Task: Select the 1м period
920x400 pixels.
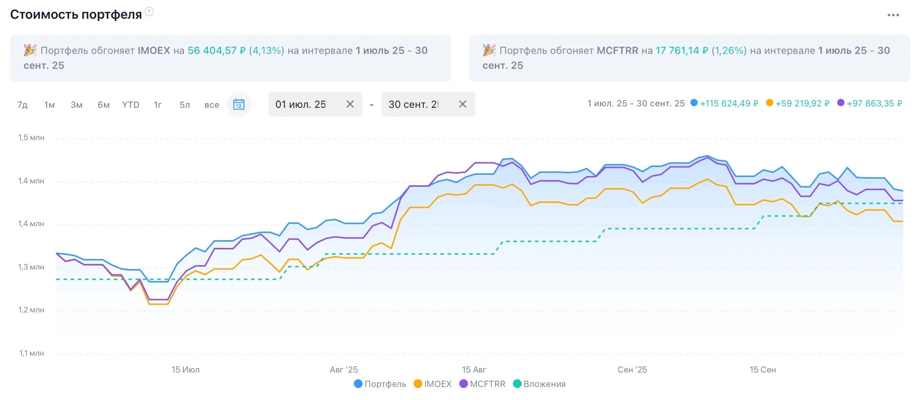Action: (50, 104)
